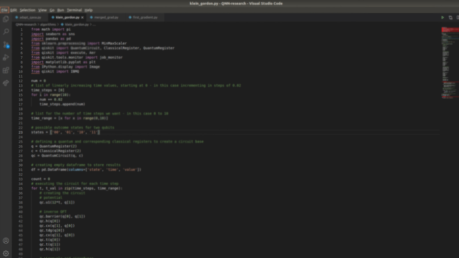The height and width of the screenshot is (258, 459).
Task: Open the Source Control view icon
Action: click(x=6, y=44)
